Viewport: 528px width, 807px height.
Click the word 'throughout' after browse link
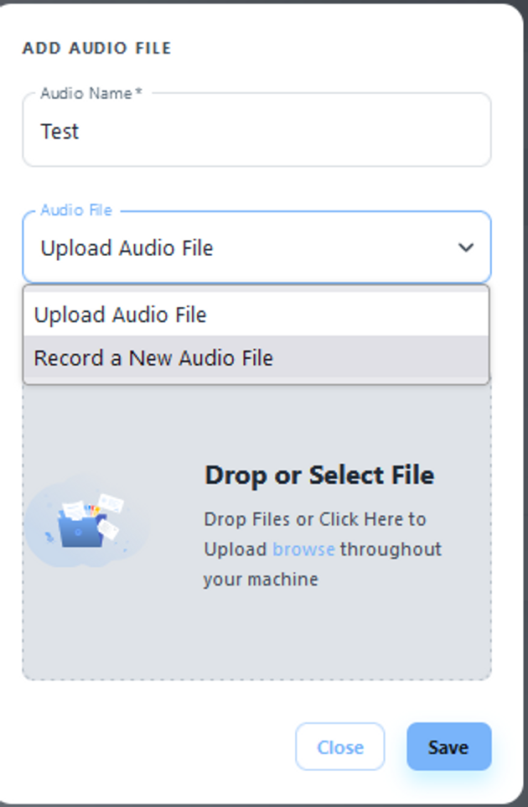point(391,549)
